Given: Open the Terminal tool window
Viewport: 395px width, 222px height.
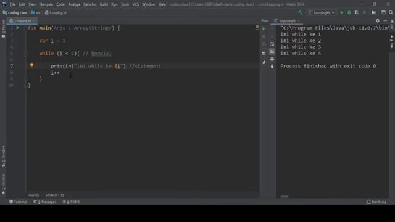Looking at the screenshot, I should click(x=18, y=202).
